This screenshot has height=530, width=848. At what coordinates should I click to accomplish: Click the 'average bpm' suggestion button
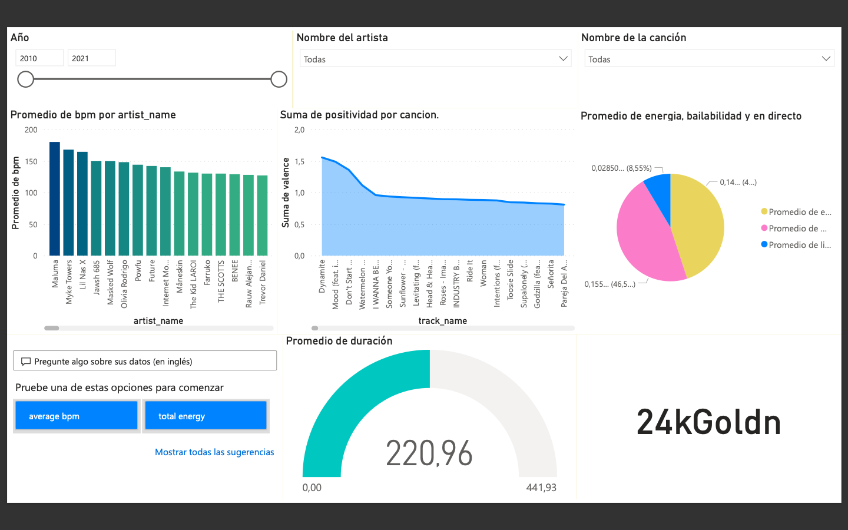pyautogui.click(x=76, y=415)
